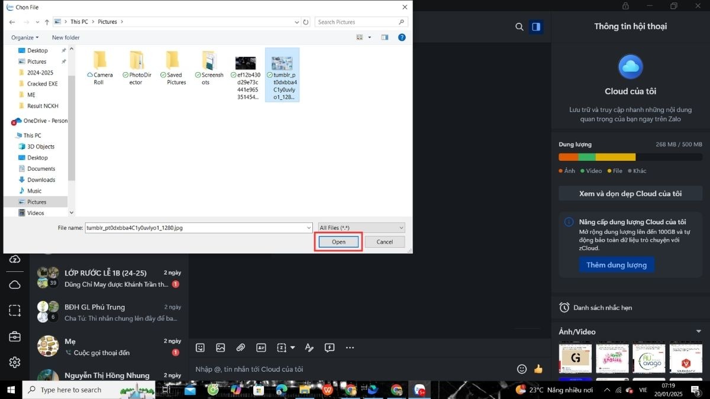Click the Zalo message input box
Screen dimensions: 710x399
pos(352,369)
